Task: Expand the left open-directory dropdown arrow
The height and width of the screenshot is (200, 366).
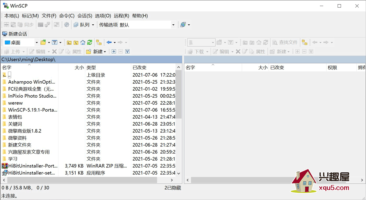Action: [x=48, y=43]
